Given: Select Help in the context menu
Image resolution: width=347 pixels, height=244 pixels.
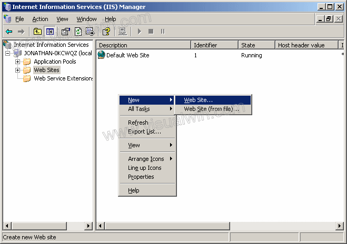Looking at the screenshot, I should coord(147,190).
